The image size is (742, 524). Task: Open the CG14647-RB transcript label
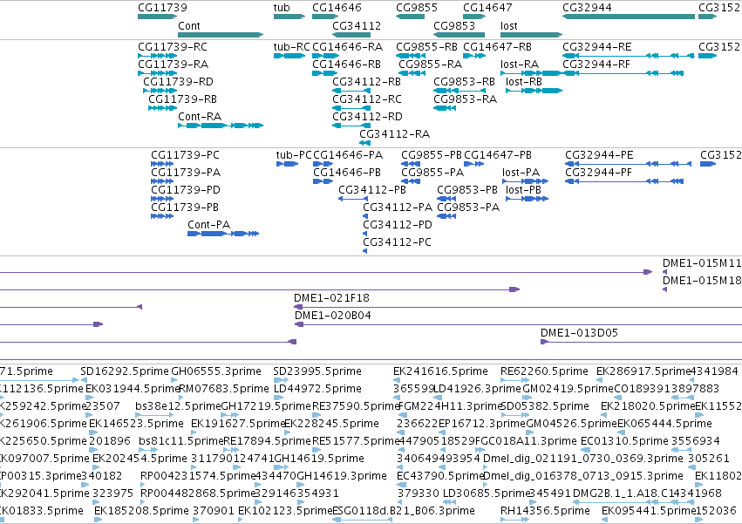pos(497,47)
